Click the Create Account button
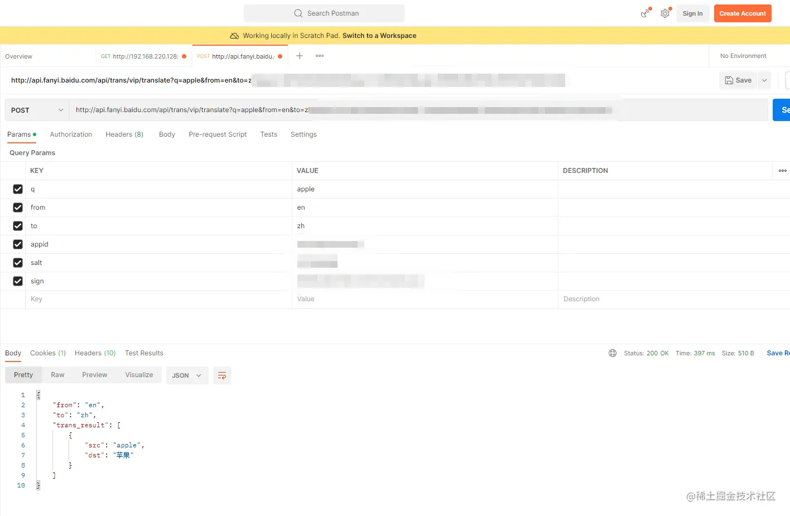Viewport: 790px width, 516px height. (743, 13)
